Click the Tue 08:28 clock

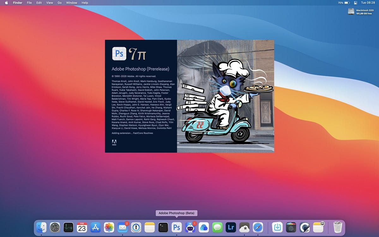tap(368, 3)
